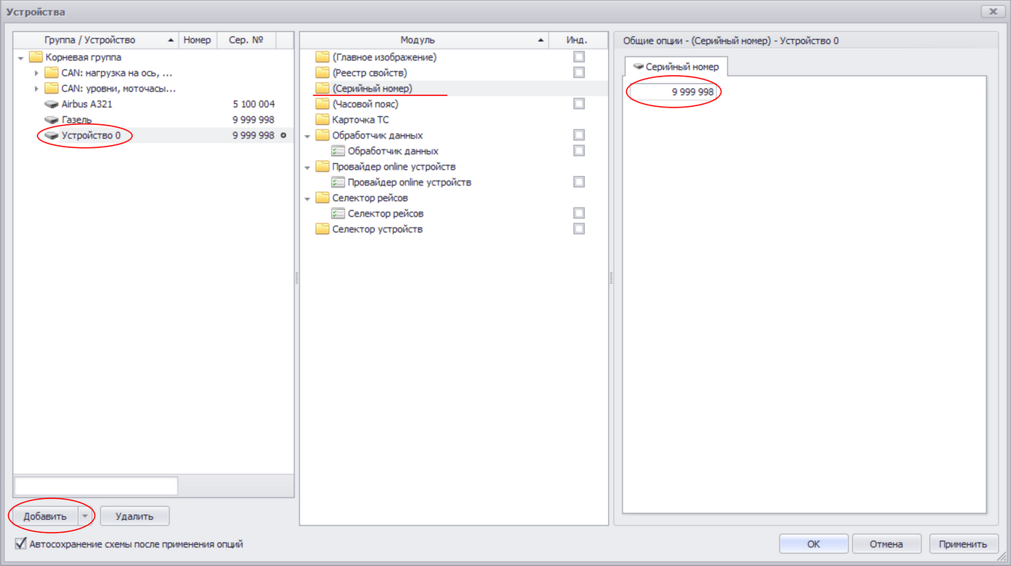The image size is (1011, 566).
Task: Click the Устройство 0 device icon
Action: (x=51, y=136)
